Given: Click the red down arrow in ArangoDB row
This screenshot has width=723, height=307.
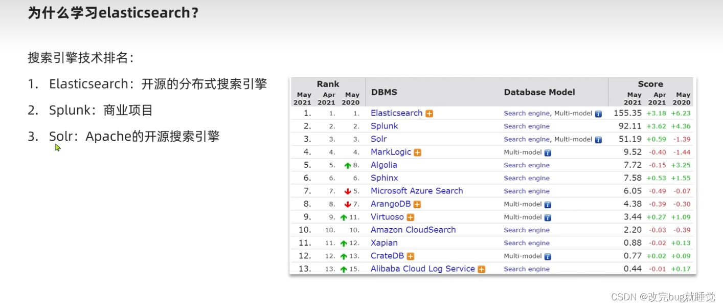Looking at the screenshot, I should point(348,205).
